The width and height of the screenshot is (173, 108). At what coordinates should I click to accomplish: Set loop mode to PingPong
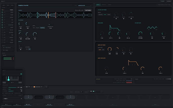[x=42, y=28]
